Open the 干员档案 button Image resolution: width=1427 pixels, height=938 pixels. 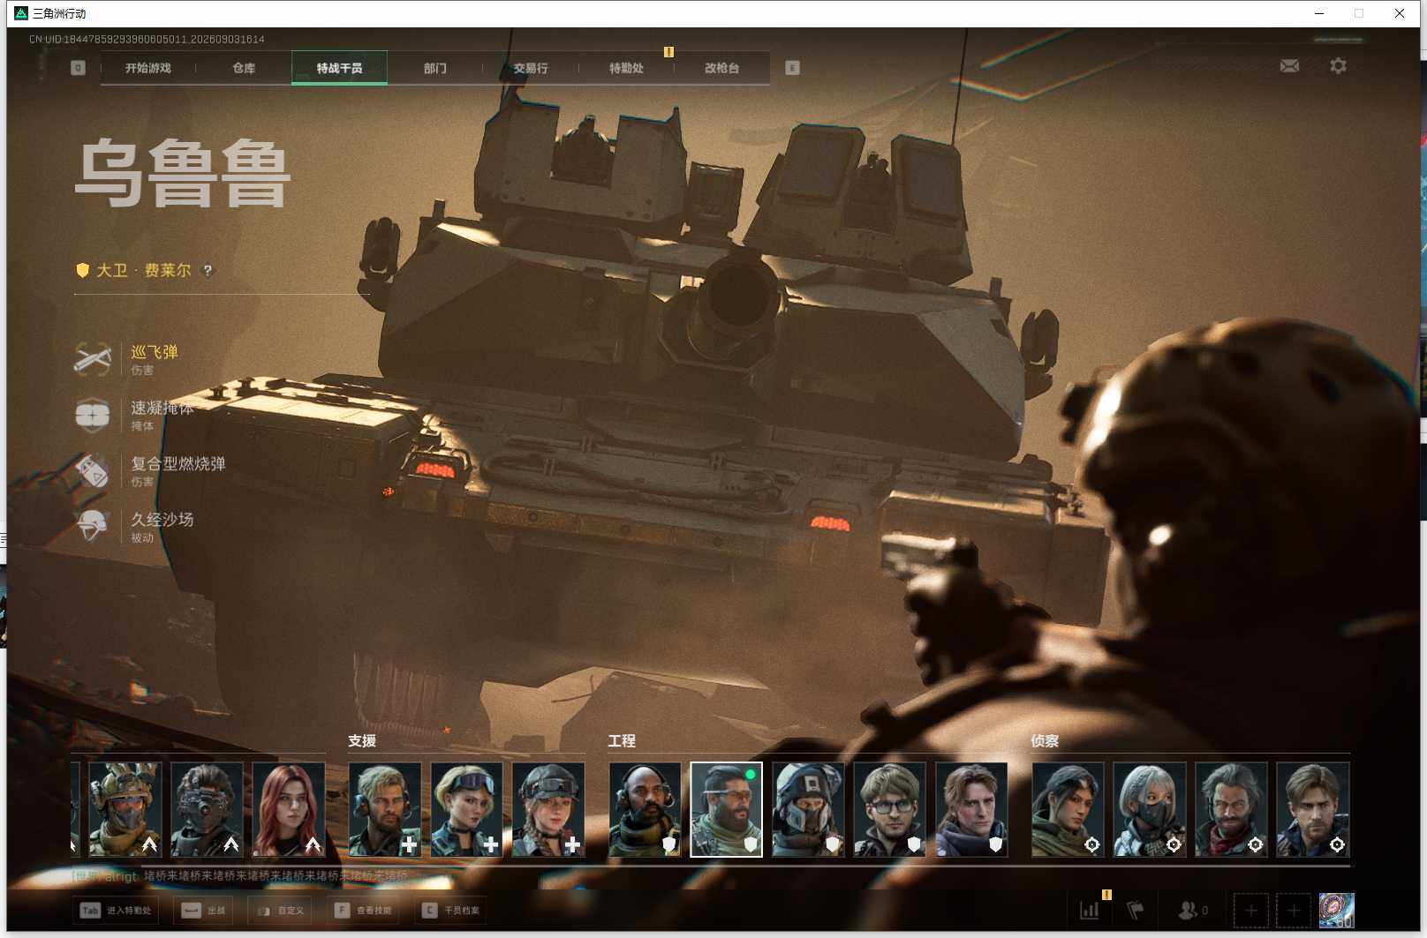(x=450, y=911)
